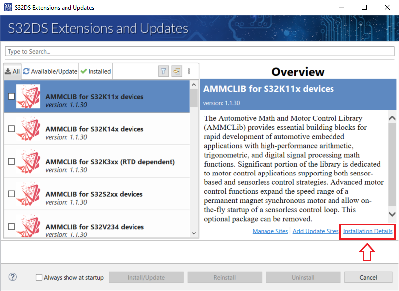The image size is (399, 291).
Task: Click AMMCLIB for S32K3xx package thumbnail
Action: [28, 162]
